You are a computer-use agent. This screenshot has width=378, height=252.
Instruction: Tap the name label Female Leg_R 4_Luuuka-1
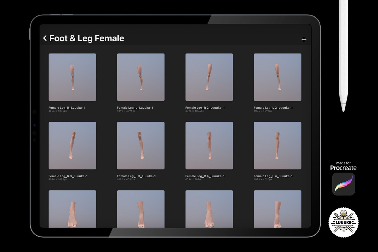205,176
